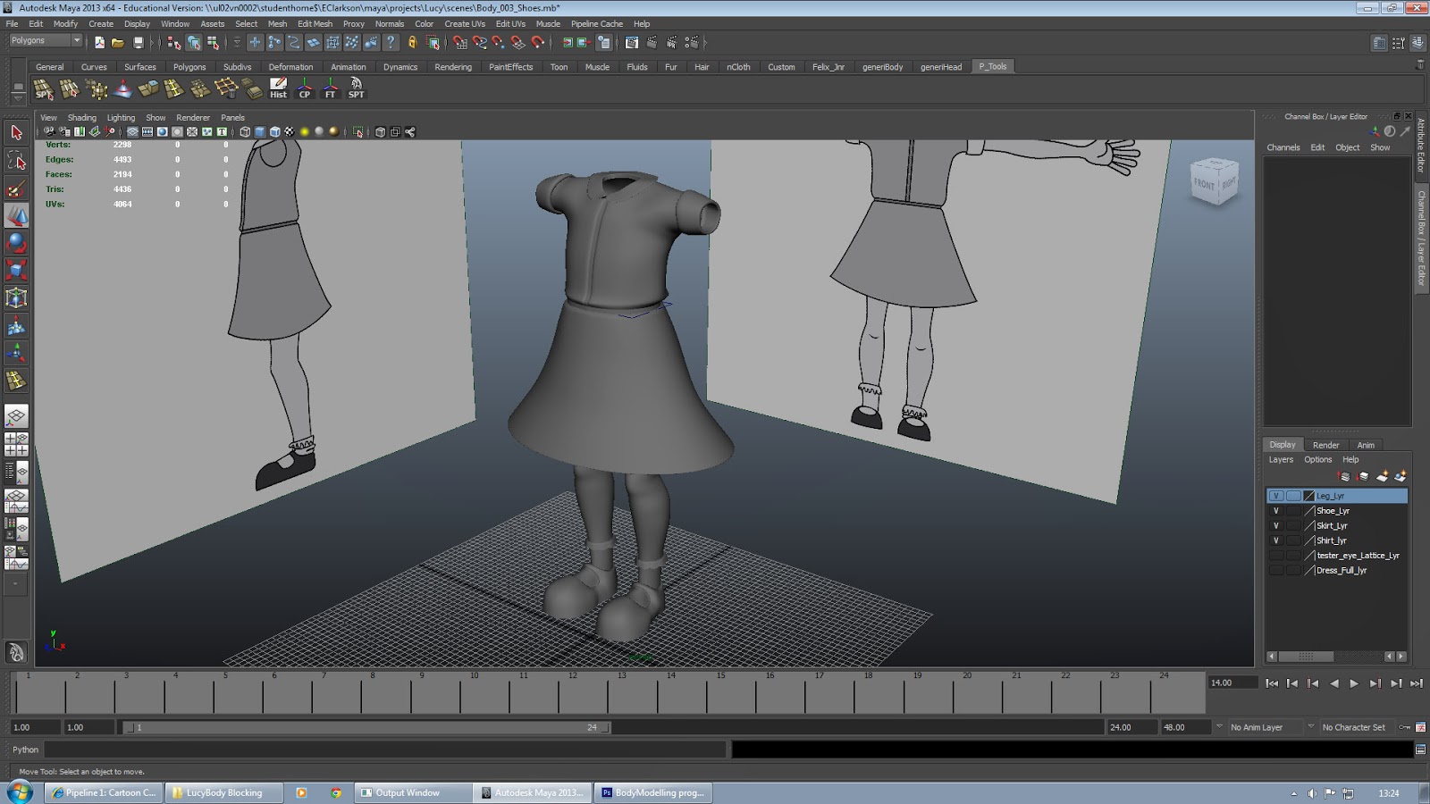
Task: Hide the Skirt_Lyr layer
Action: coord(1276,525)
